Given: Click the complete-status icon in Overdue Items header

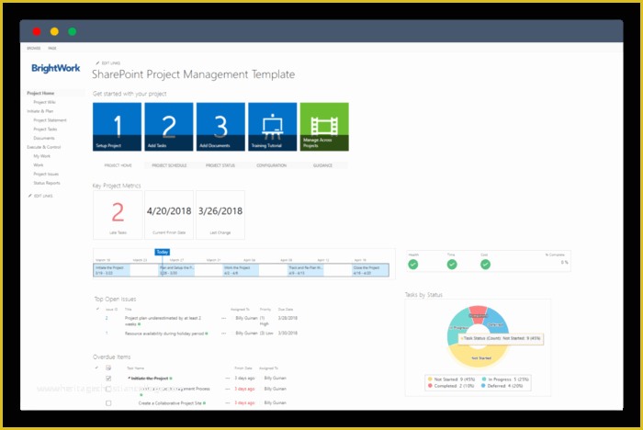Looking at the screenshot, I should pos(108,368).
